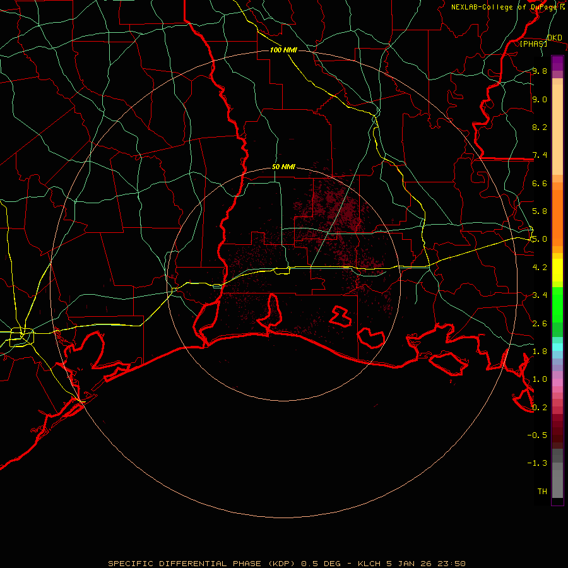Click the 50 NMI range ring label
Image resolution: width=568 pixels, height=568 pixels.
(x=283, y=167)
